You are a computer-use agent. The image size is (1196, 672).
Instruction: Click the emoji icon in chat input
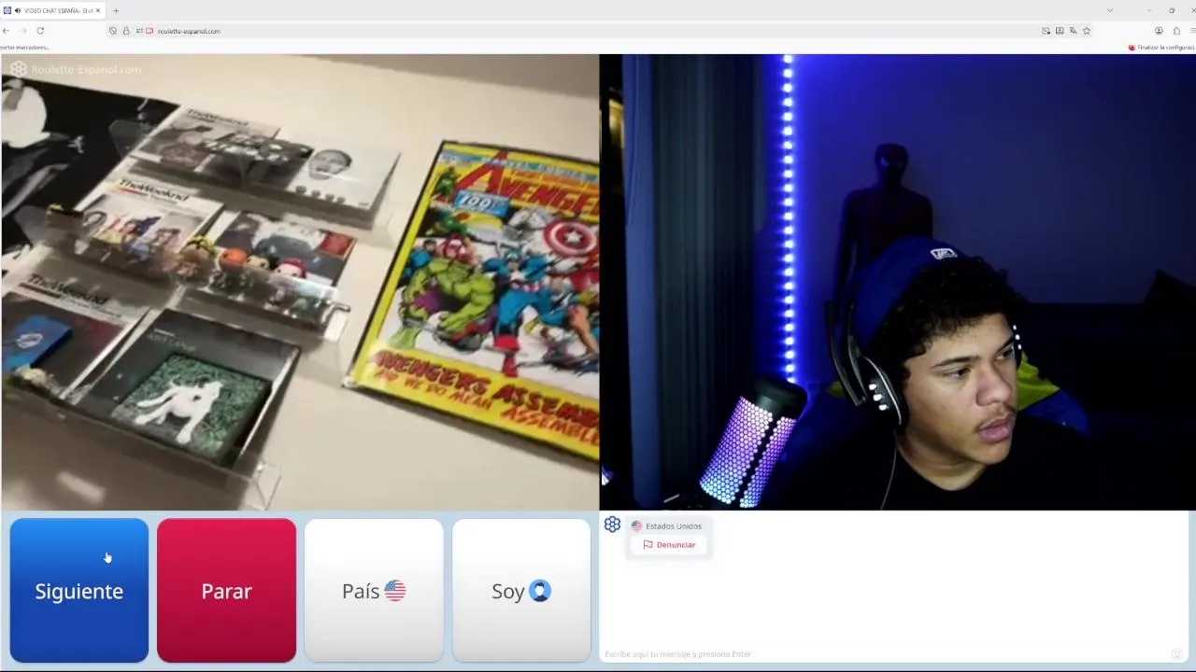[1176, 654]
